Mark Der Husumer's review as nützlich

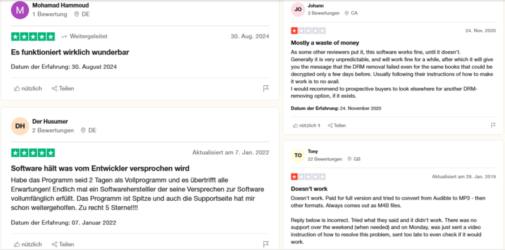[28, 244]
